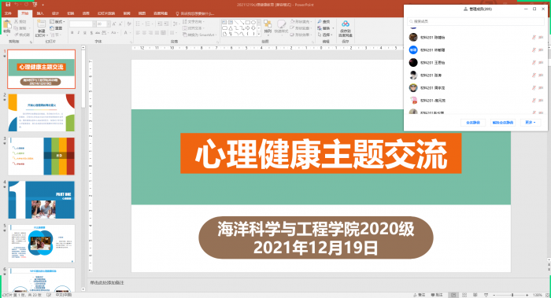Open the Insert ribbon tab

pos(40,13)
